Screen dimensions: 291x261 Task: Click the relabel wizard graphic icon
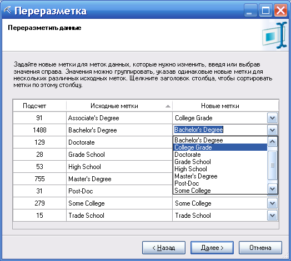coord(274,35)
